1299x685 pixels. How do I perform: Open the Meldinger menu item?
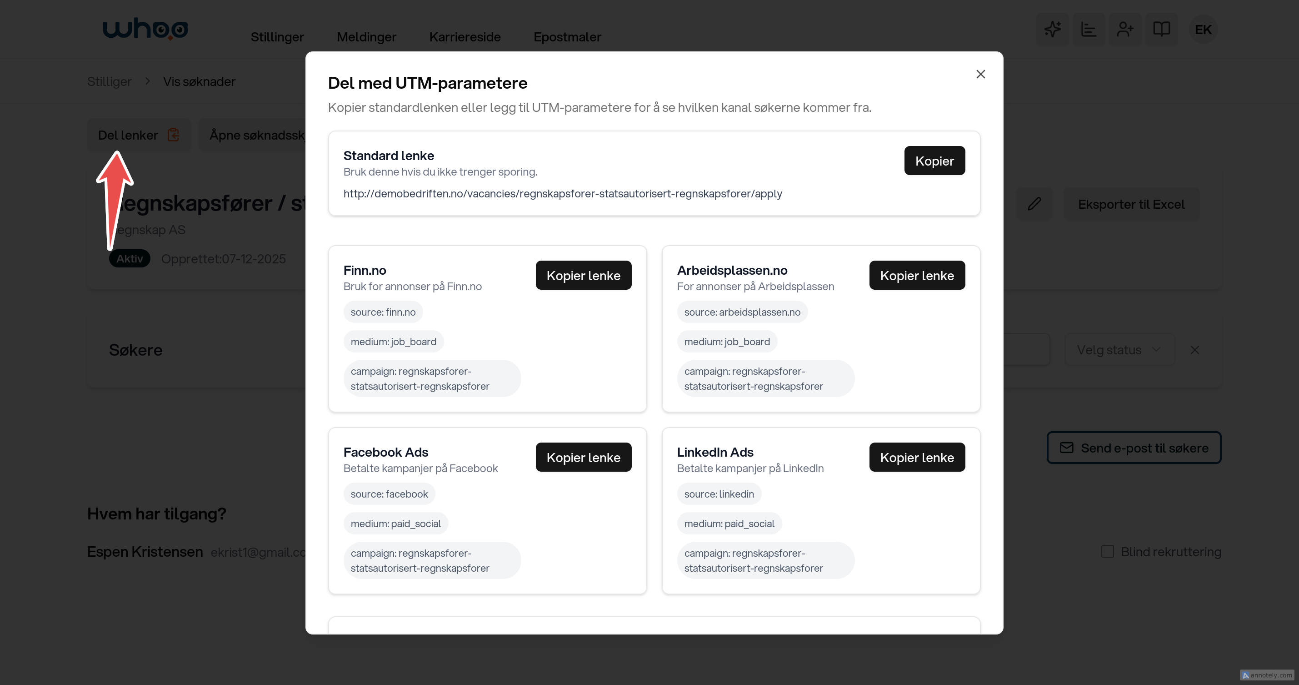[366, 37]
